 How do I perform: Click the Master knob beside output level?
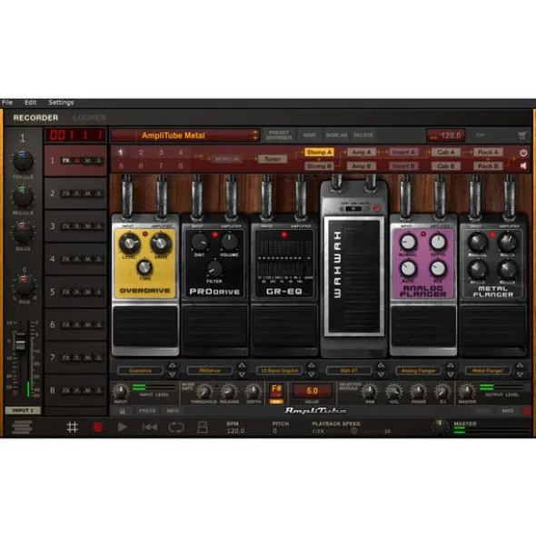click(466, 392)
